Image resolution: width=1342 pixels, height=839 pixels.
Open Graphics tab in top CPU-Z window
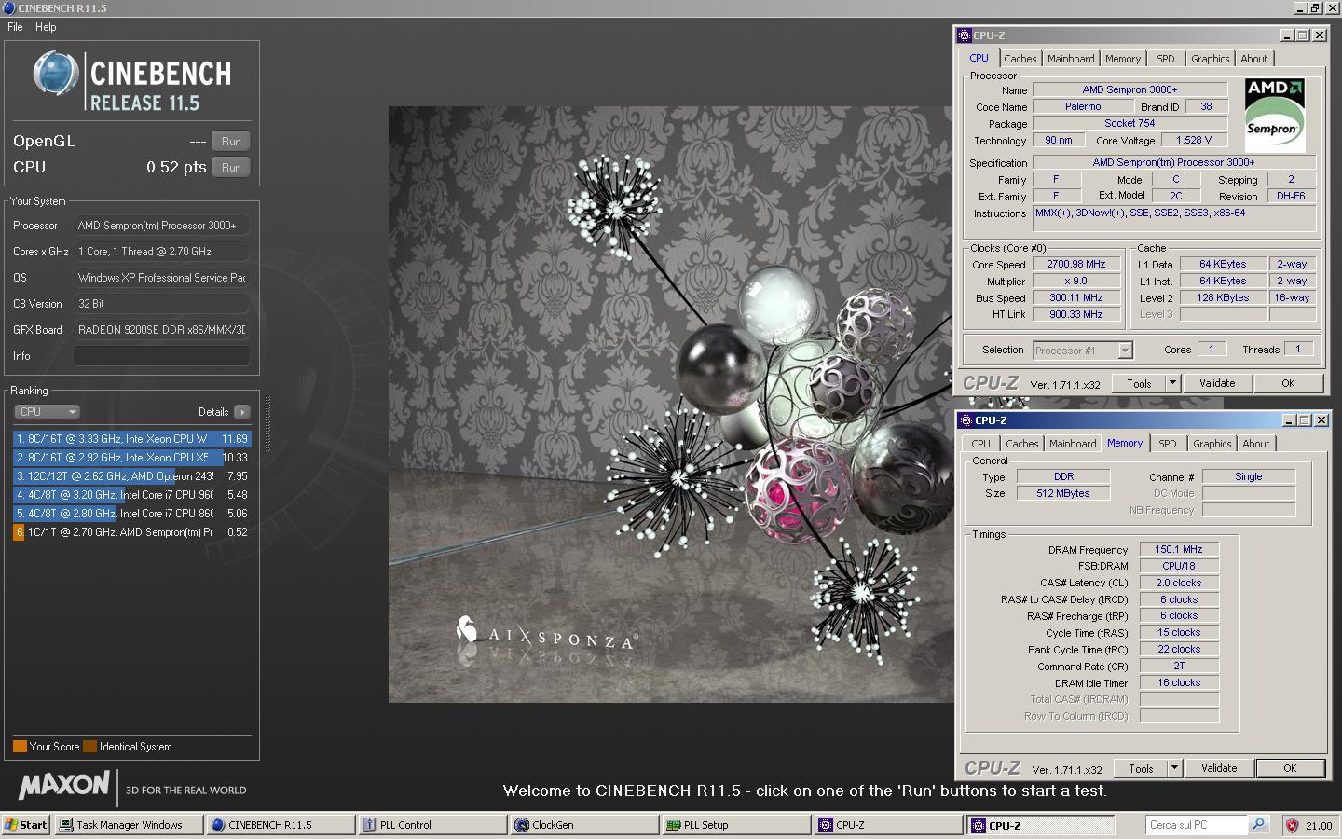coord(1210,59)
